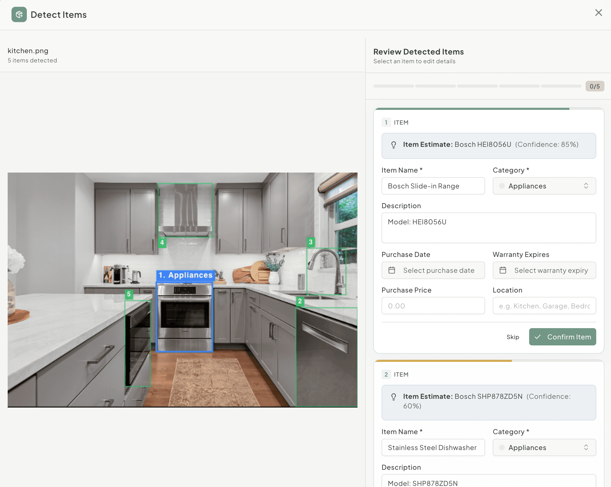Select detection marker 5 on island appliance
This screenshot has height=487, width=611.
point(129,294)
